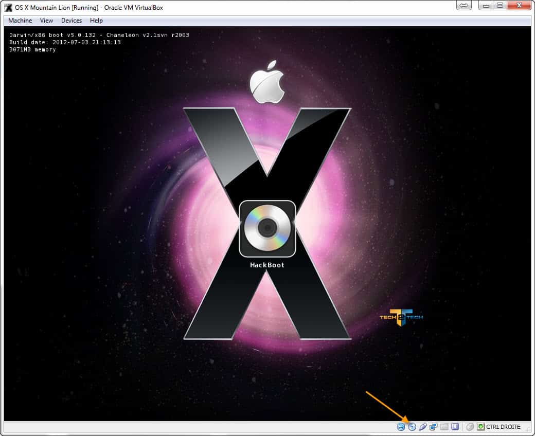Click the network adapters status icon
535x436 pixels.
point(434,426)
